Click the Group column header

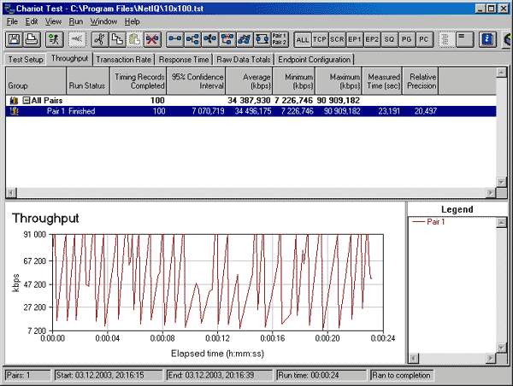click(36, 81)
